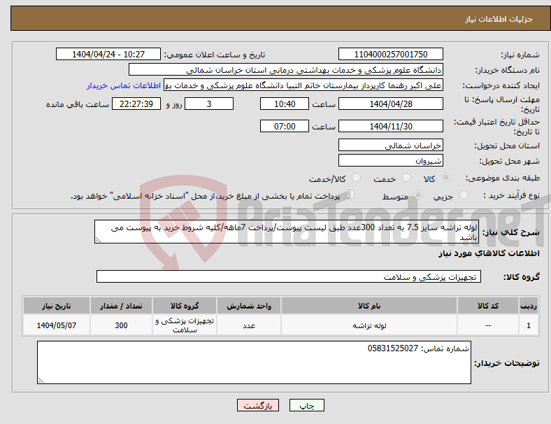Viewport: 551px width, 424px height.
Task: Select the کالا radio button
Action: tap(445, 178)
